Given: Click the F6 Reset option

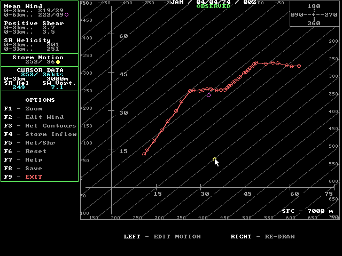Looking at the screenshot, I should pyautogui.click(x=25, y=151).
